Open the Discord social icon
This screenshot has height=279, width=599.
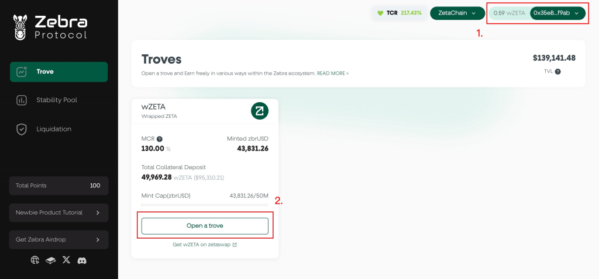[x=82, y=260]
